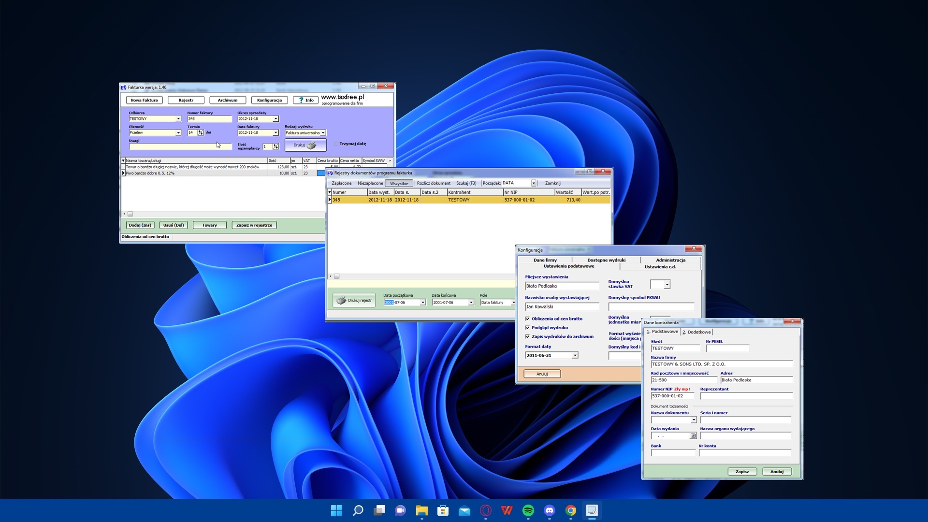928x522 pixels.
Task: Open Google Chrome from the taskbar
Action: click(570, 510)
